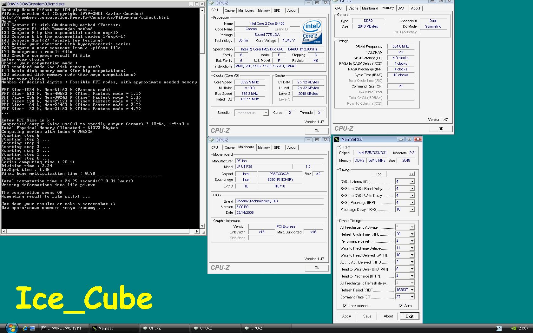Switch to SPD tab in CPU-Z memory timings window
Image resolution: width=533 pixels, height=333 pixels.
pyautogui.click(x=401, y=8)
